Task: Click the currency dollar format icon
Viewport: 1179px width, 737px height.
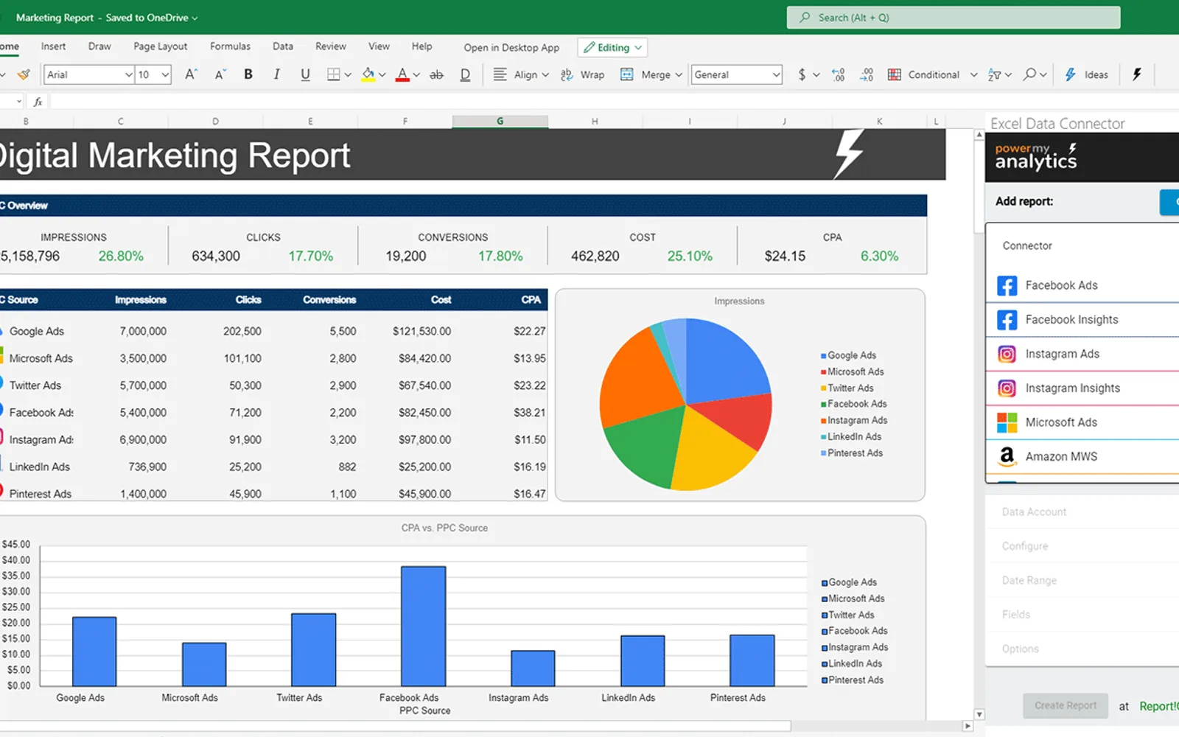Action: coord(802,74)
